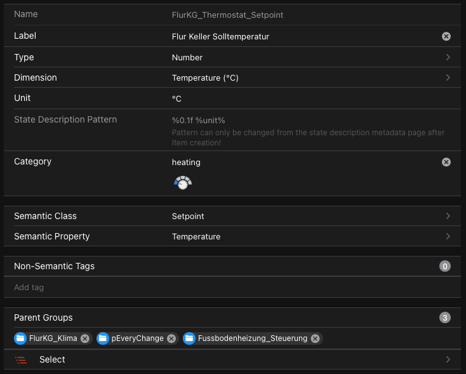This screenshot has width=466, height=374.
Task: Open the Type Number selector
Action: point(448,57)
